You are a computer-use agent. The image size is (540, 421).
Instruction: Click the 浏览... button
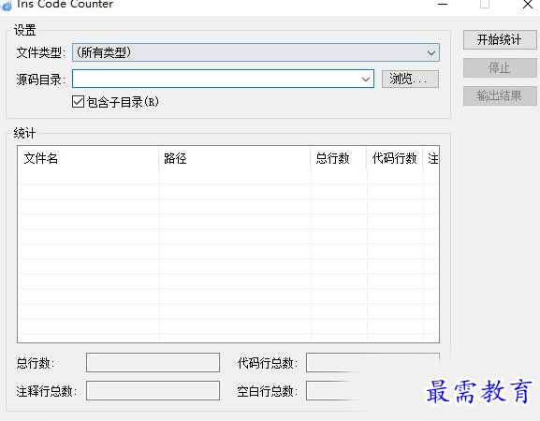click(x=410, y=80)
